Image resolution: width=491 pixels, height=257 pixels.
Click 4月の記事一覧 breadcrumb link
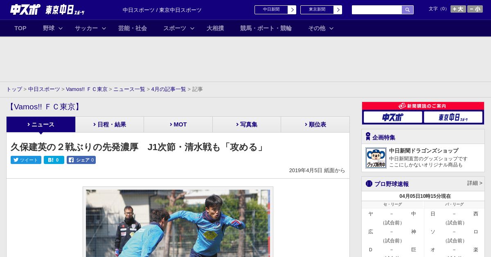pyautogui.click(x=169, y=89)
